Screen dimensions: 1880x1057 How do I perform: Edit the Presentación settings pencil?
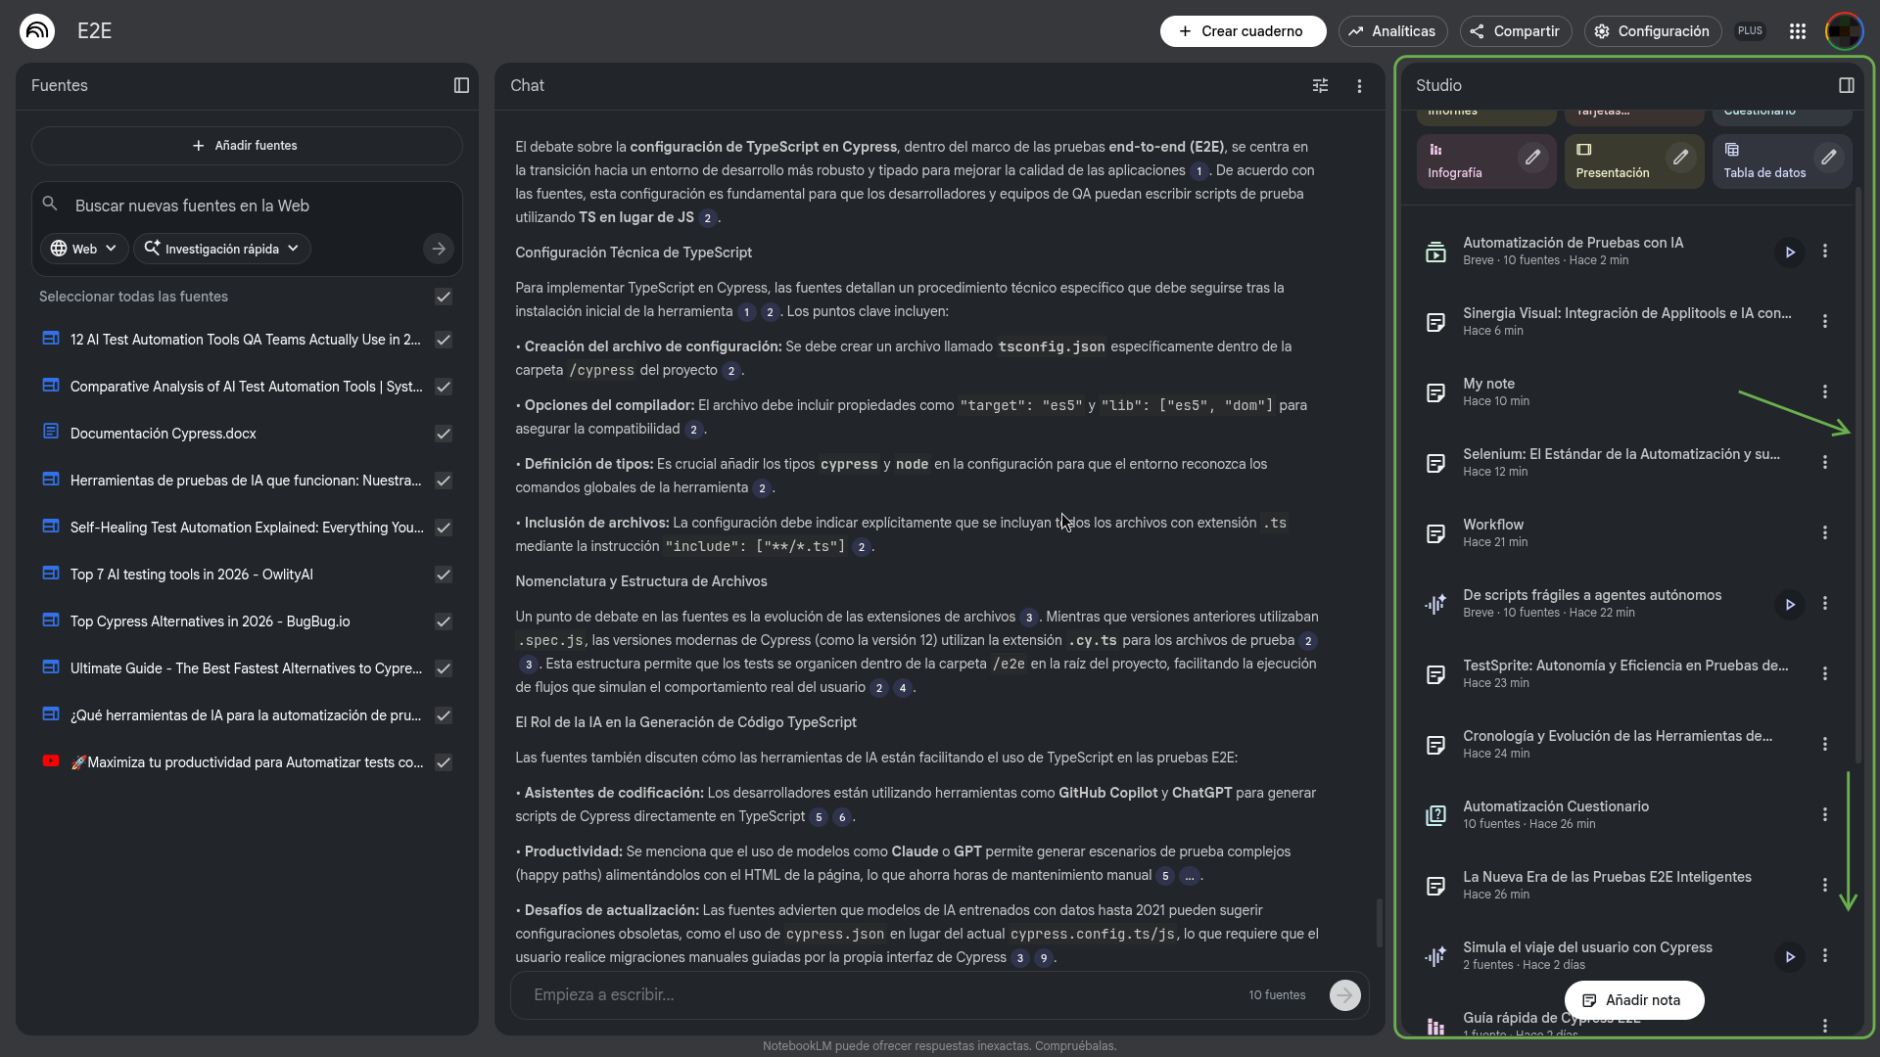1680,158
